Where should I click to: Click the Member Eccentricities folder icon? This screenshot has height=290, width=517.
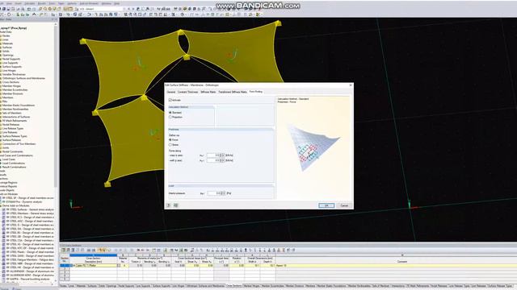[1, 89]
